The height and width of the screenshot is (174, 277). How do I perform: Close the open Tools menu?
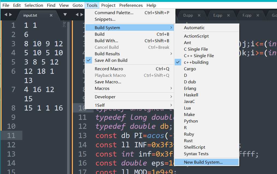pos(92,5)
